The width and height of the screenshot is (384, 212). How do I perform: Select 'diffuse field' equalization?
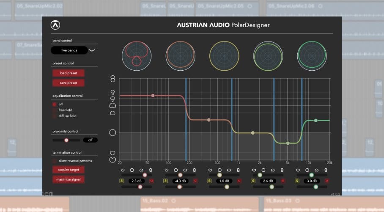coord(55,116)
